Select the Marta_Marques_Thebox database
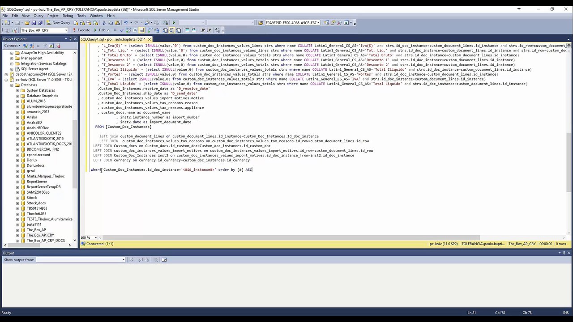Viewport: 573px width, 322px height. [45, 176]
